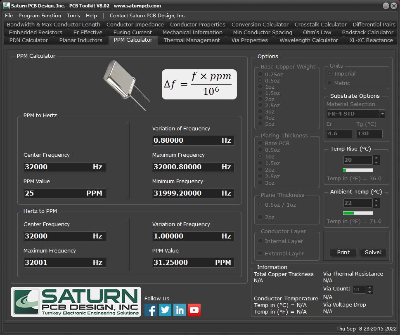Open the File menu

(x=9, y=16)
